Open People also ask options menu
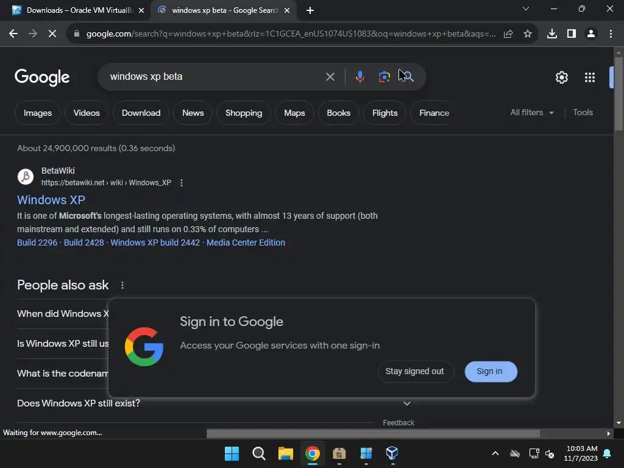Screen dimensions: 624x468 point(122,285)
